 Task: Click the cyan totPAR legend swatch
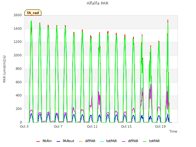coord(102,141)
